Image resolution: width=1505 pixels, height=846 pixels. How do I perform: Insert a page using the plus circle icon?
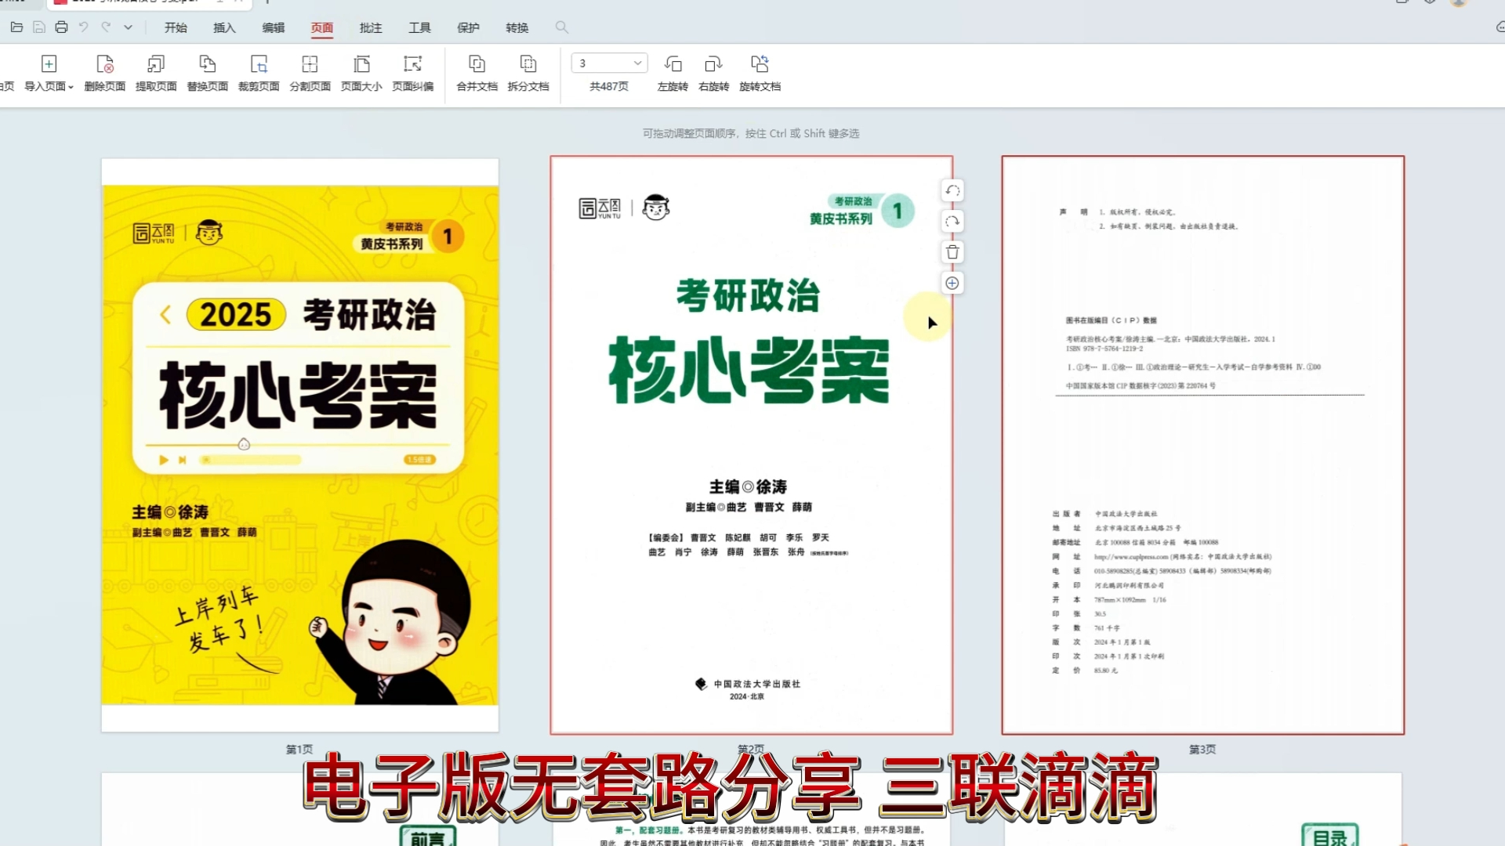point(952,284)
